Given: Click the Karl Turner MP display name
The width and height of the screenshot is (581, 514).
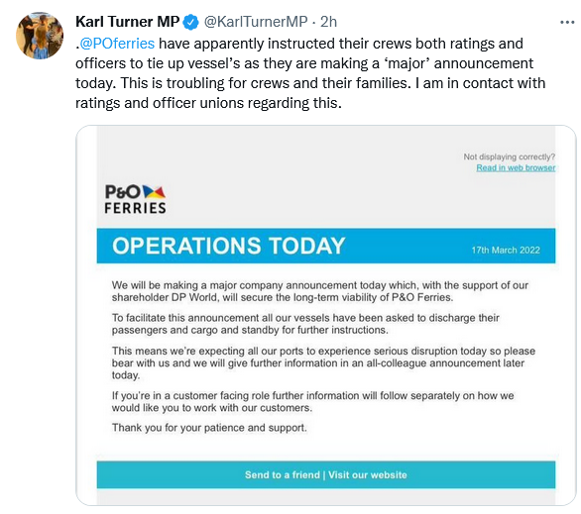Looking at the screenshot, I should (128, 22).
